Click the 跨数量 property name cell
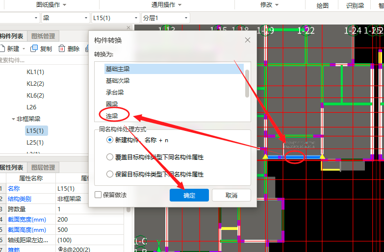Viewport: 384px width, 252px height. [31, 209]
